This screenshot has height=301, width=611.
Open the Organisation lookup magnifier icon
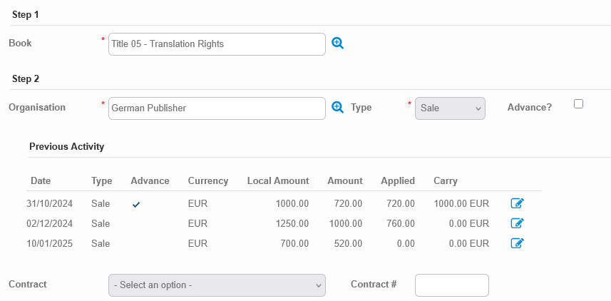[338, 107]
